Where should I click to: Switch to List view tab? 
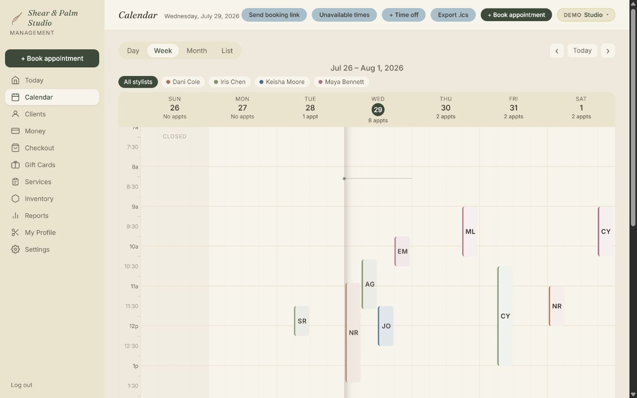tap(227, 51)
